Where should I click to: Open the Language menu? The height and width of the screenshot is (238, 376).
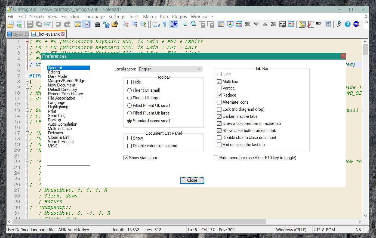pyautogui.click(x=94, y=17)
